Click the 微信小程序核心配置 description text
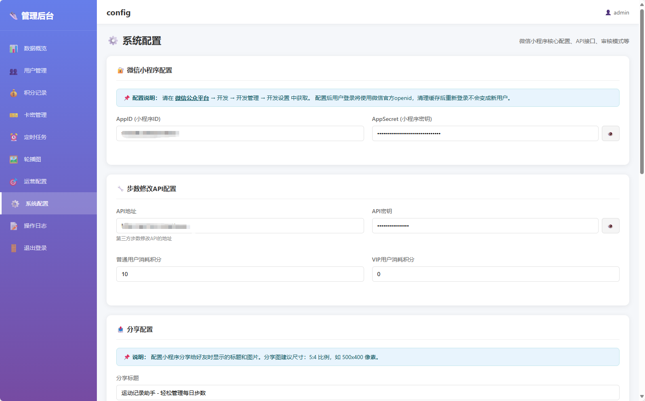645x401 pixels. coord(574,41)
